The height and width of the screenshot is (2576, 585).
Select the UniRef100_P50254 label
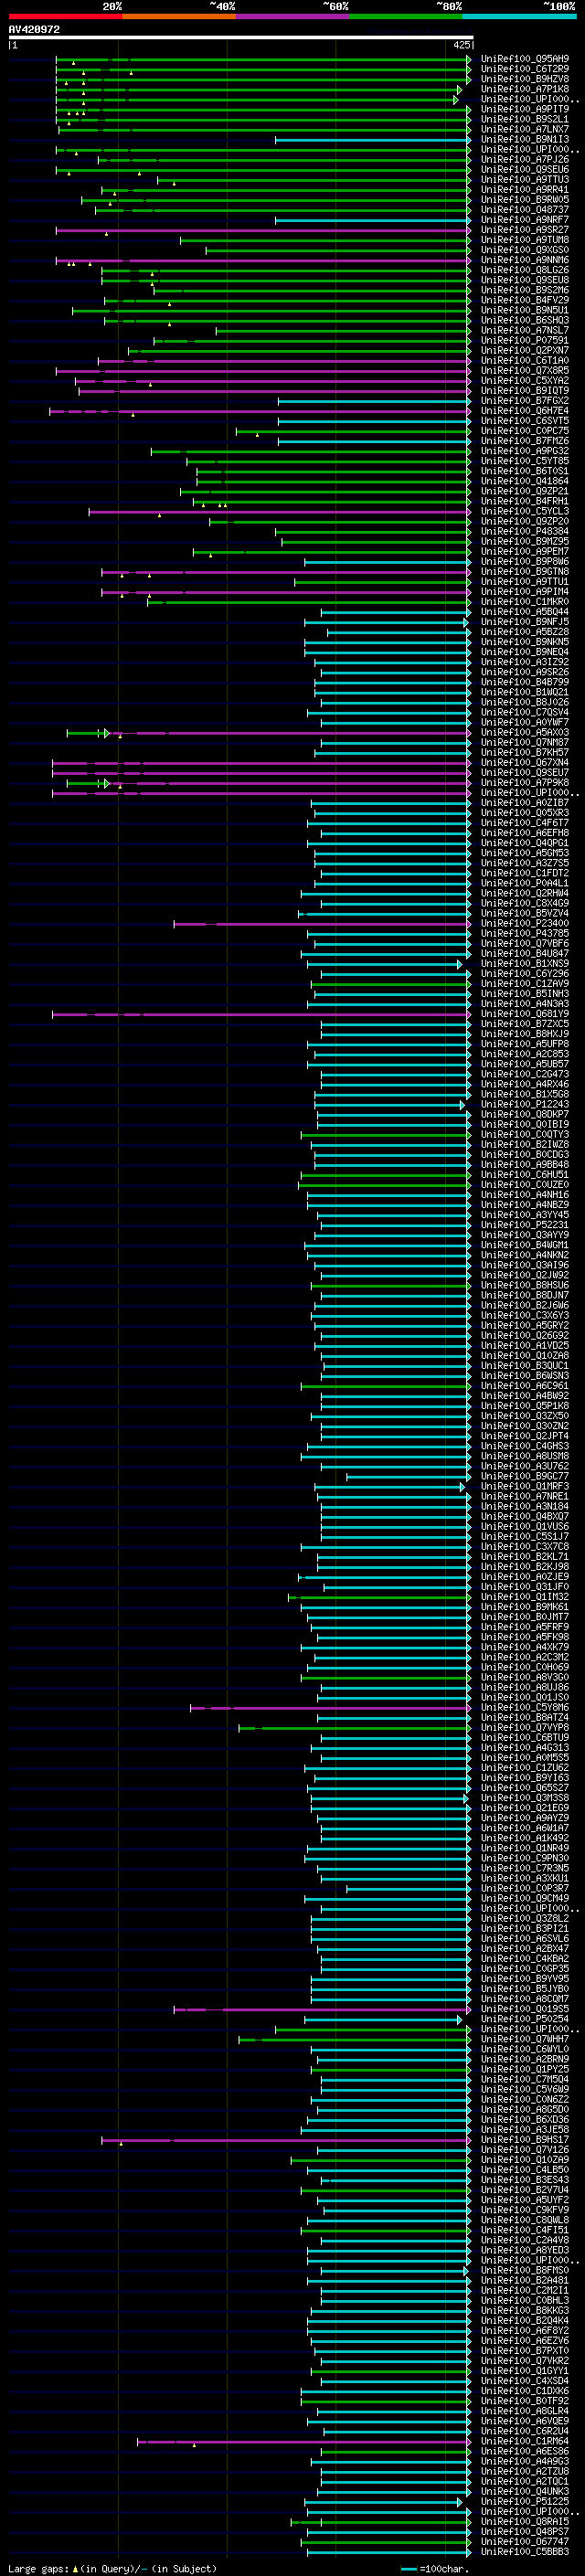[x=524, y=2019]
